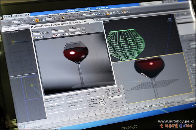
Task: Toggle the lock icon beside the Final Gather checkbox
Action: coord(108,94)
